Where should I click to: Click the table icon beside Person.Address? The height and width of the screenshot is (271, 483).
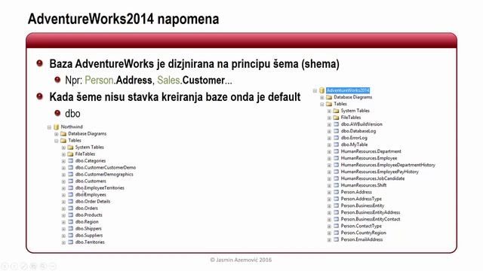pyautogui.click(x=336, y=192)
